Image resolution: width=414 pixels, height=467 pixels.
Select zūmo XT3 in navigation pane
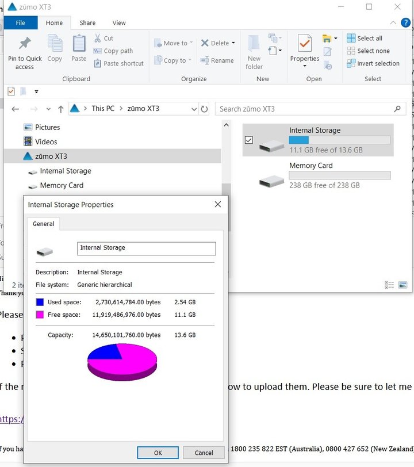click(113, 156)
